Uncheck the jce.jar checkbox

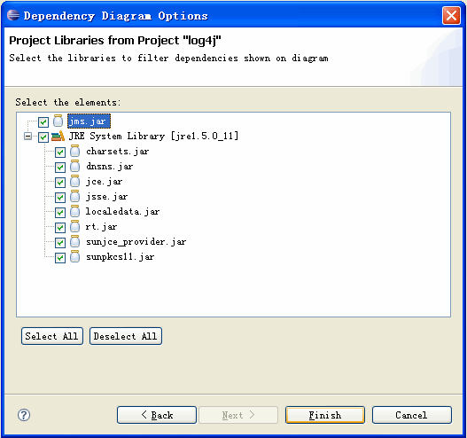click(60, 183)
